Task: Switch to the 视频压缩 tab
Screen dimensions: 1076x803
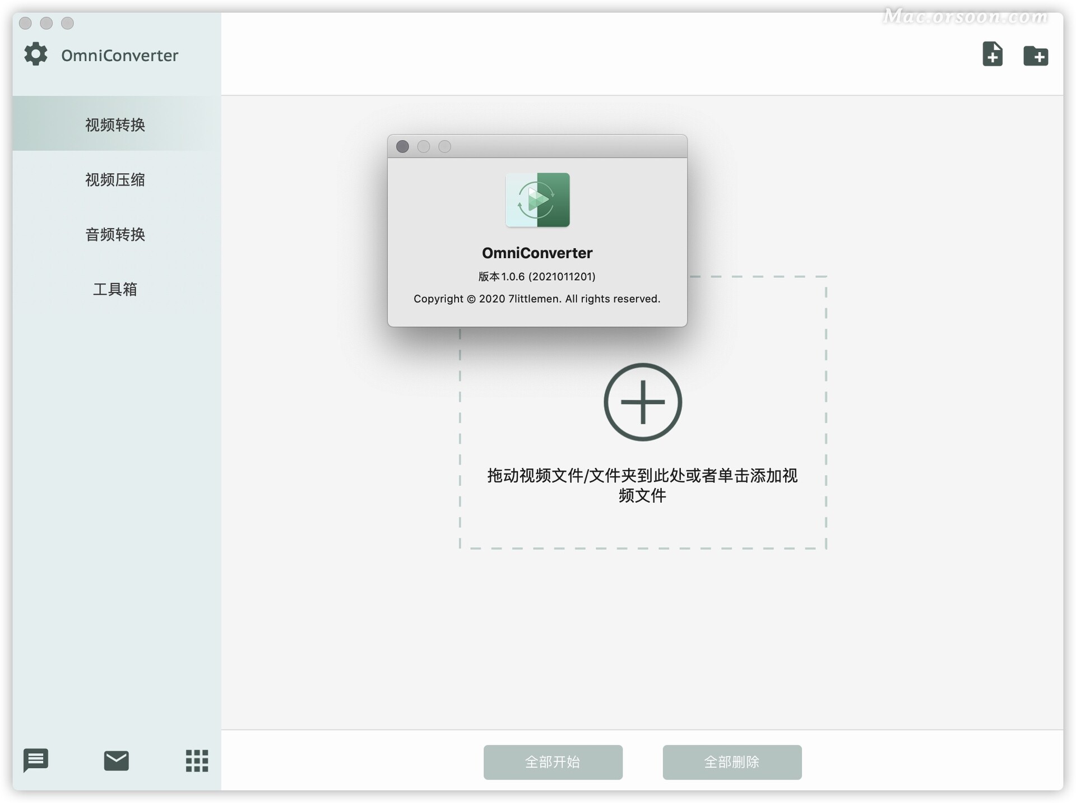Action: coord(117,179)
